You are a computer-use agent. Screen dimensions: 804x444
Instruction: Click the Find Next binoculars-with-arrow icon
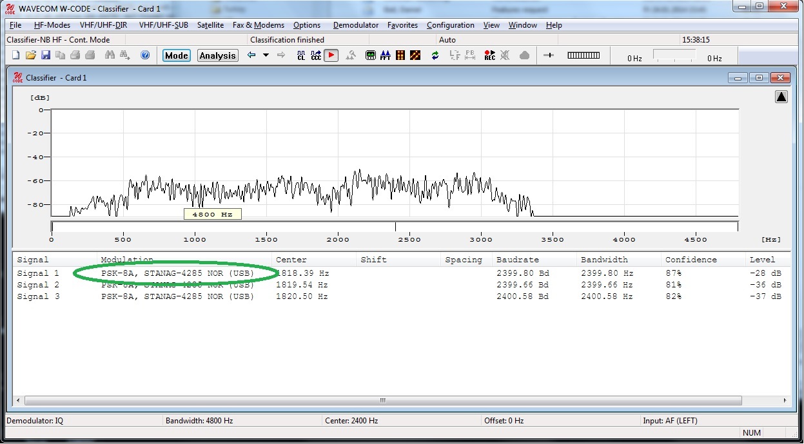(x=125, y=55)
